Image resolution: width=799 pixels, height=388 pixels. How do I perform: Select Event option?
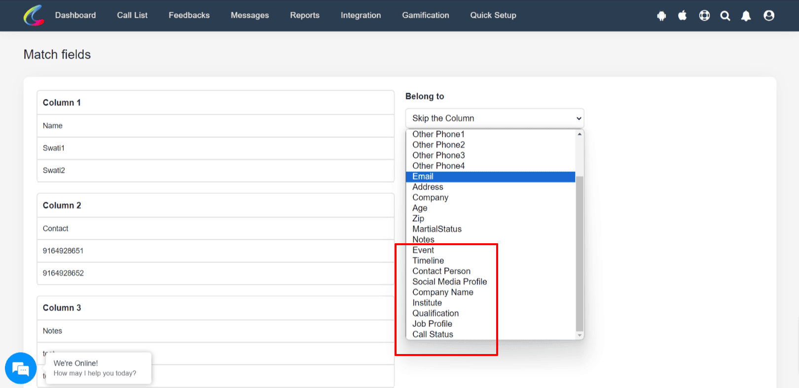click(491, 250)
